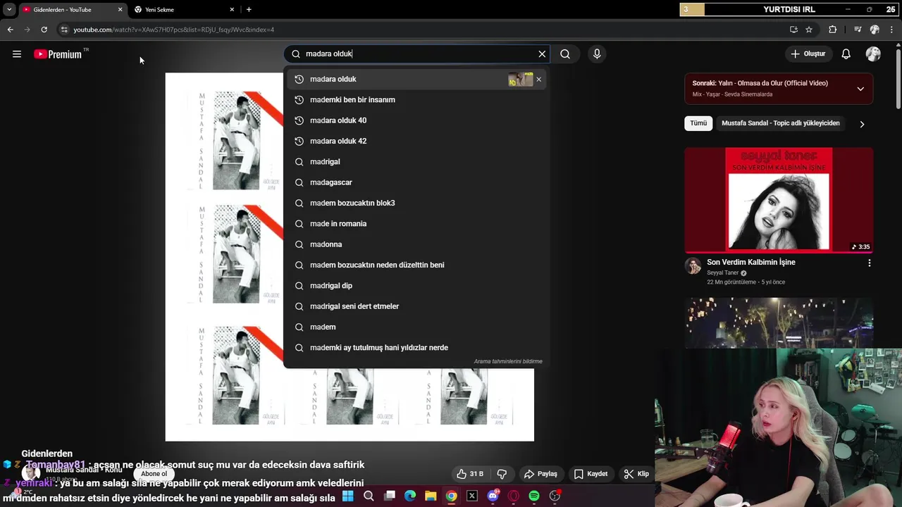Click 'Arama tahminlerini bildirme' link

508,361
